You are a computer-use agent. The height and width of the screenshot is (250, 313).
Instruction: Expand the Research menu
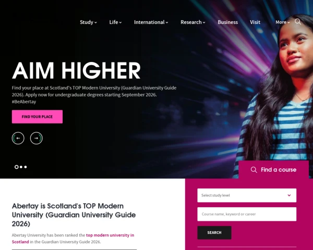tap(193, 22)
